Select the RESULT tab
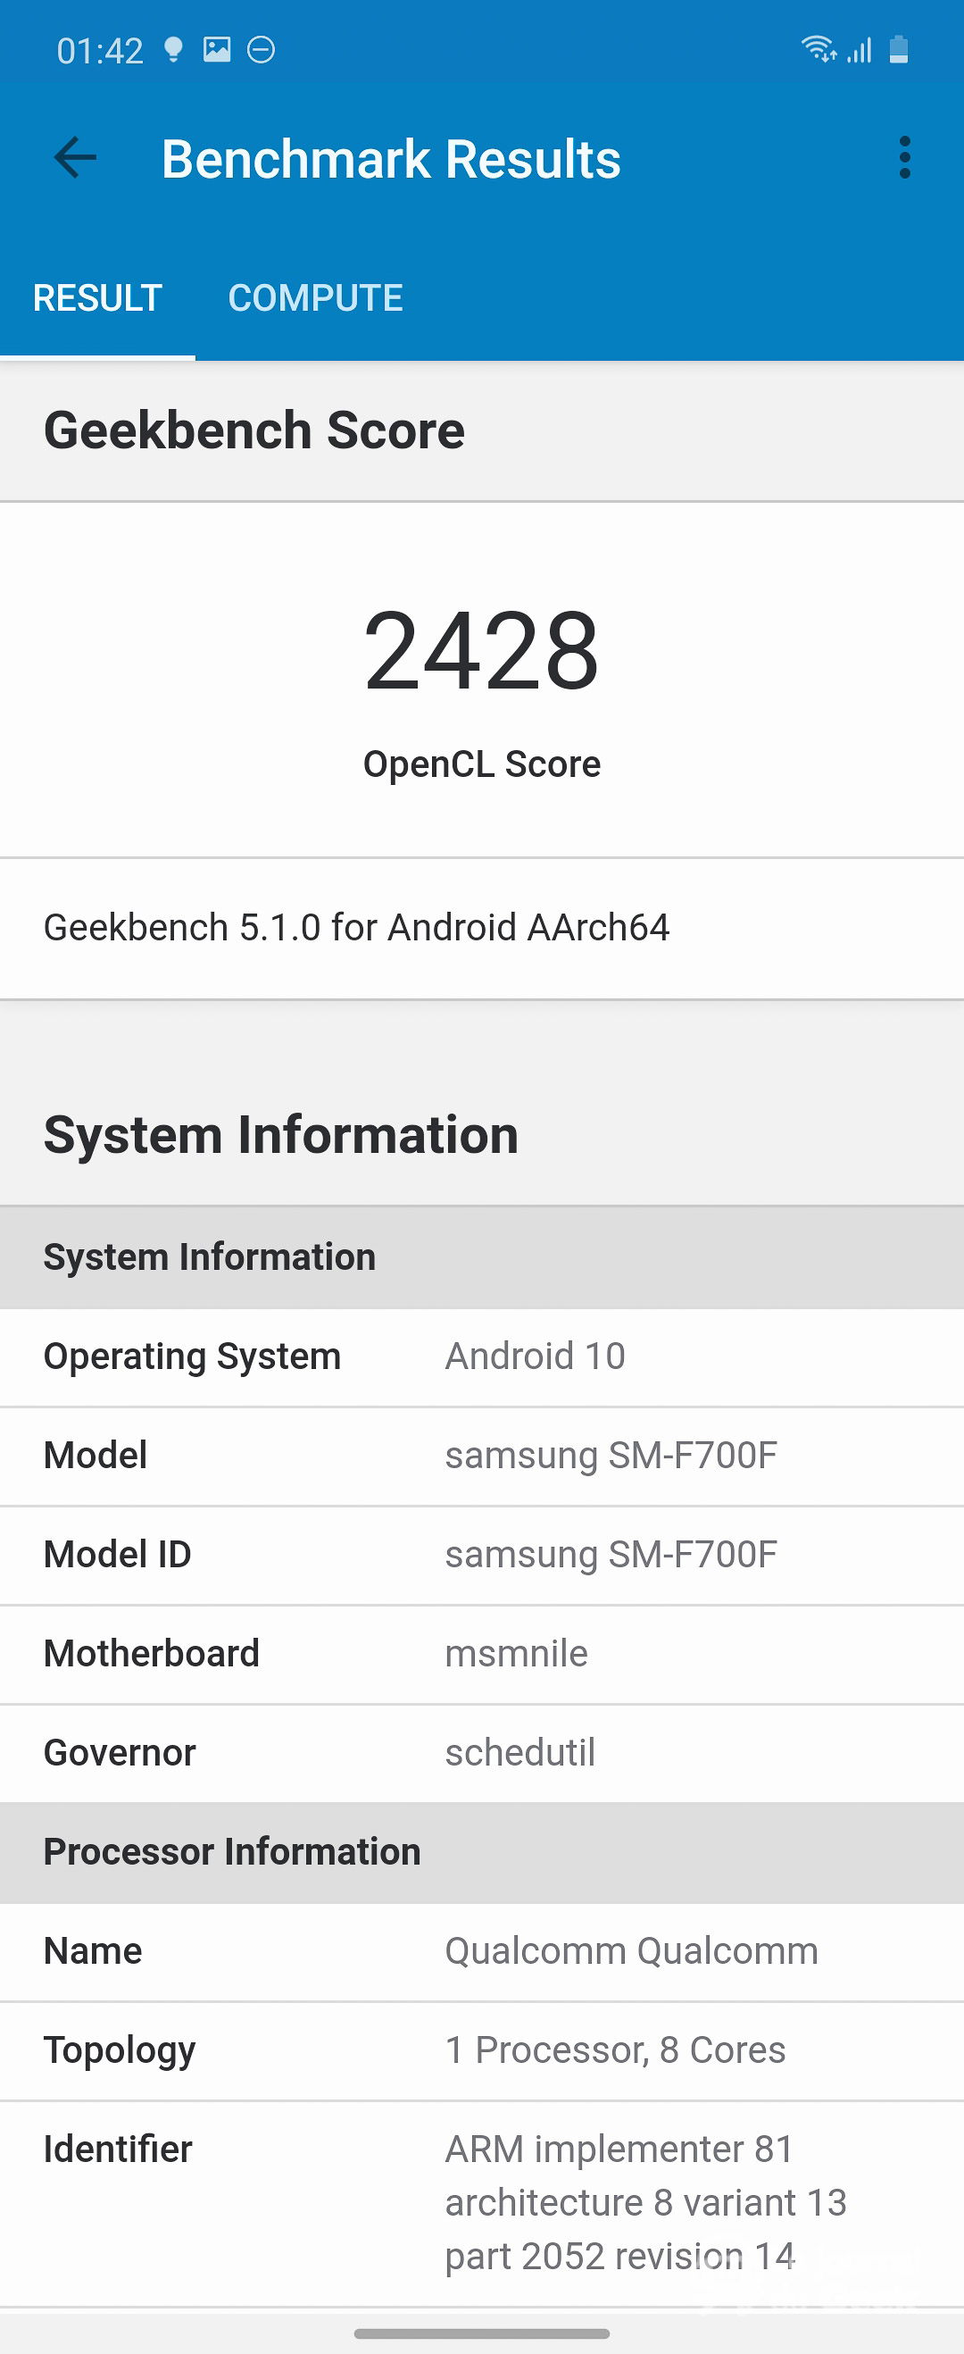964x2354 pixels. click(x=98, y=298)
